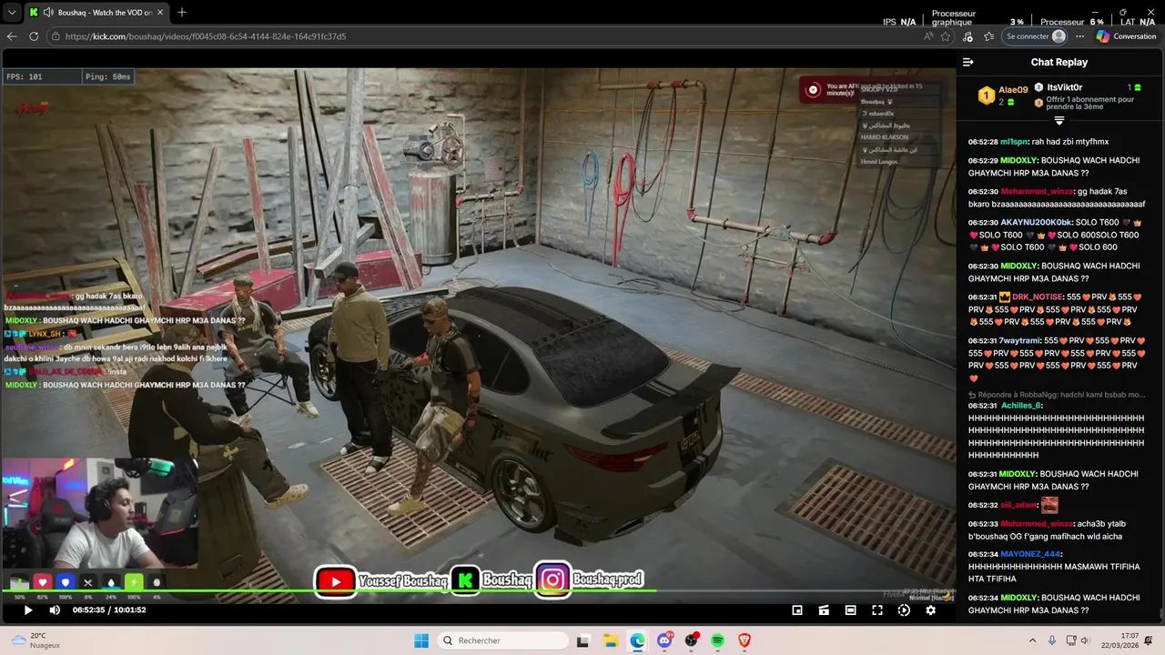The image size is (1165, 655).
Task: Open Alae09's leaderboard entry
Action: tap(1003, 96)
